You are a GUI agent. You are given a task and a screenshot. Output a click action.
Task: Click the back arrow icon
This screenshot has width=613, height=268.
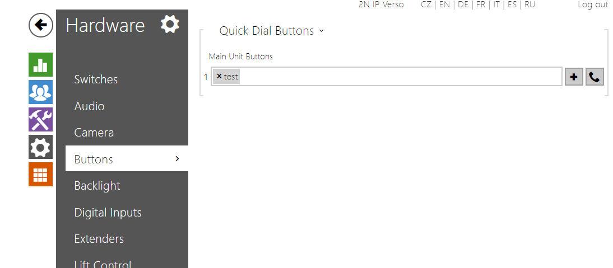(x=40, y=25)
